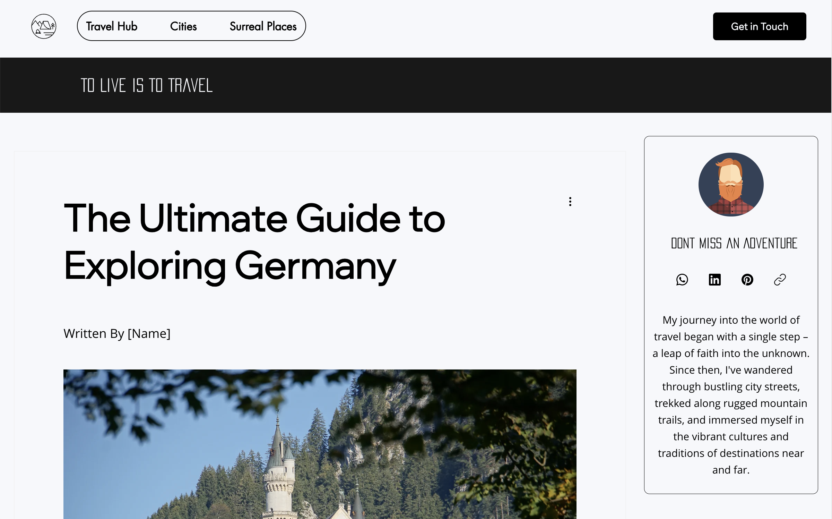Click the bearded man avatar image

coord(731,185)
